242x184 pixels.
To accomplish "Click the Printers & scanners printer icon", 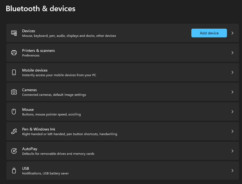I will pos(14,53).
